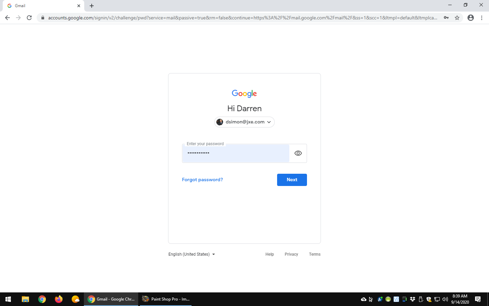Screen dimensions: 489x306
Task: Close the Gmail tab
Action: (x=79, y=6)
